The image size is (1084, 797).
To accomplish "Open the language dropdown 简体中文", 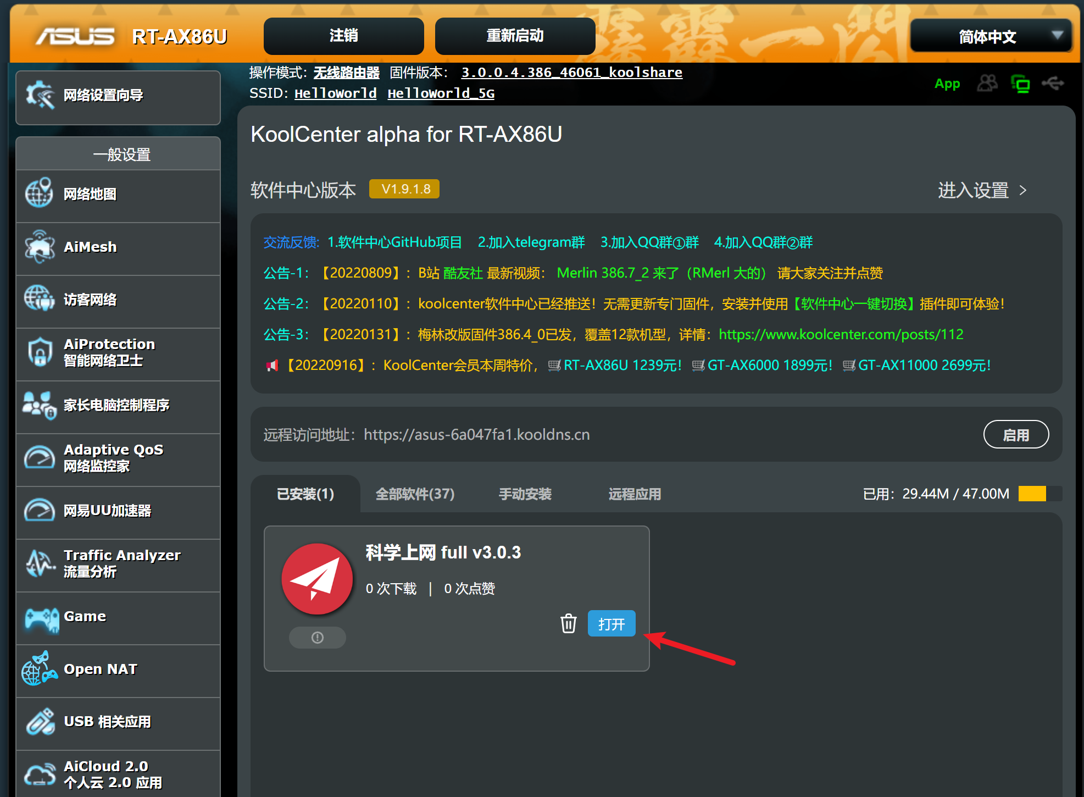I will [x=991, y=36].
